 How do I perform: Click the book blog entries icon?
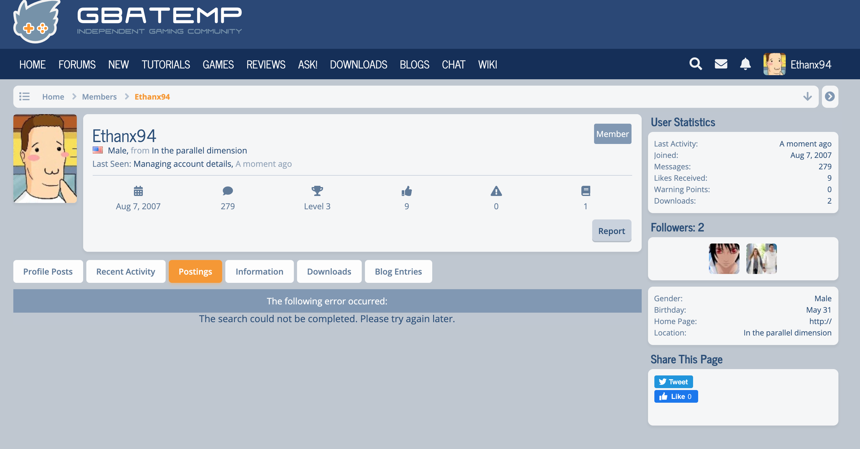(585, 191)
